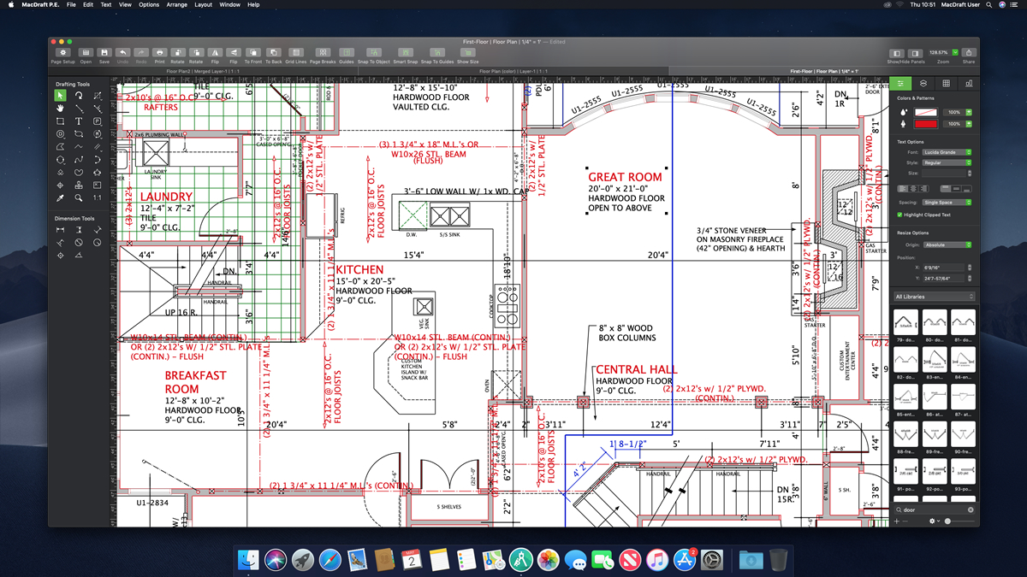Switch to the grid panel icon
The height and width of the screenshot is (577, 1027).
coord(947,84)
